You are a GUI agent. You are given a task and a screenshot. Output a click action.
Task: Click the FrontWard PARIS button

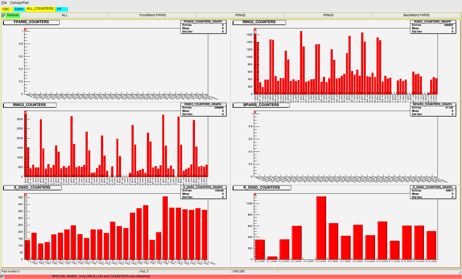(152, 15)
